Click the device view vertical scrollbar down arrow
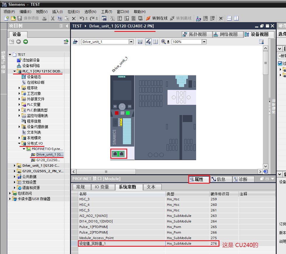Screen dimensions: 286x254 (x=266, y=166)
